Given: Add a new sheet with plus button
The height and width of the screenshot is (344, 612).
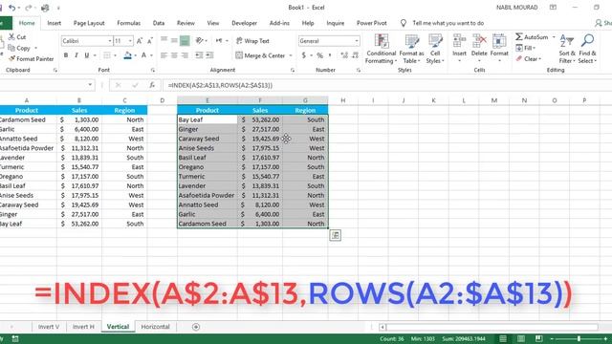Looking at the screenshot, I should [x=196, y=327].
